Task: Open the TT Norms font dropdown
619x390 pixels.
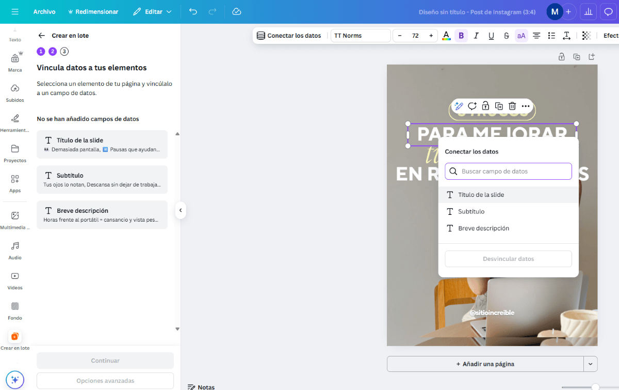Action: pyautogui.click(x=361, y=36)
